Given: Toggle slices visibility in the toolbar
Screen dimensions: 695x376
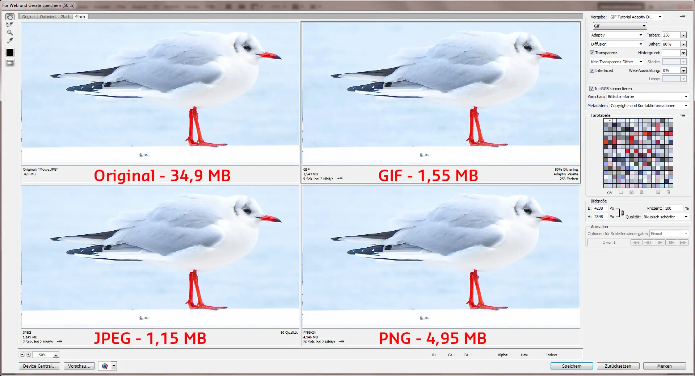Looking at the screenshot, I should tap(9, 63).
